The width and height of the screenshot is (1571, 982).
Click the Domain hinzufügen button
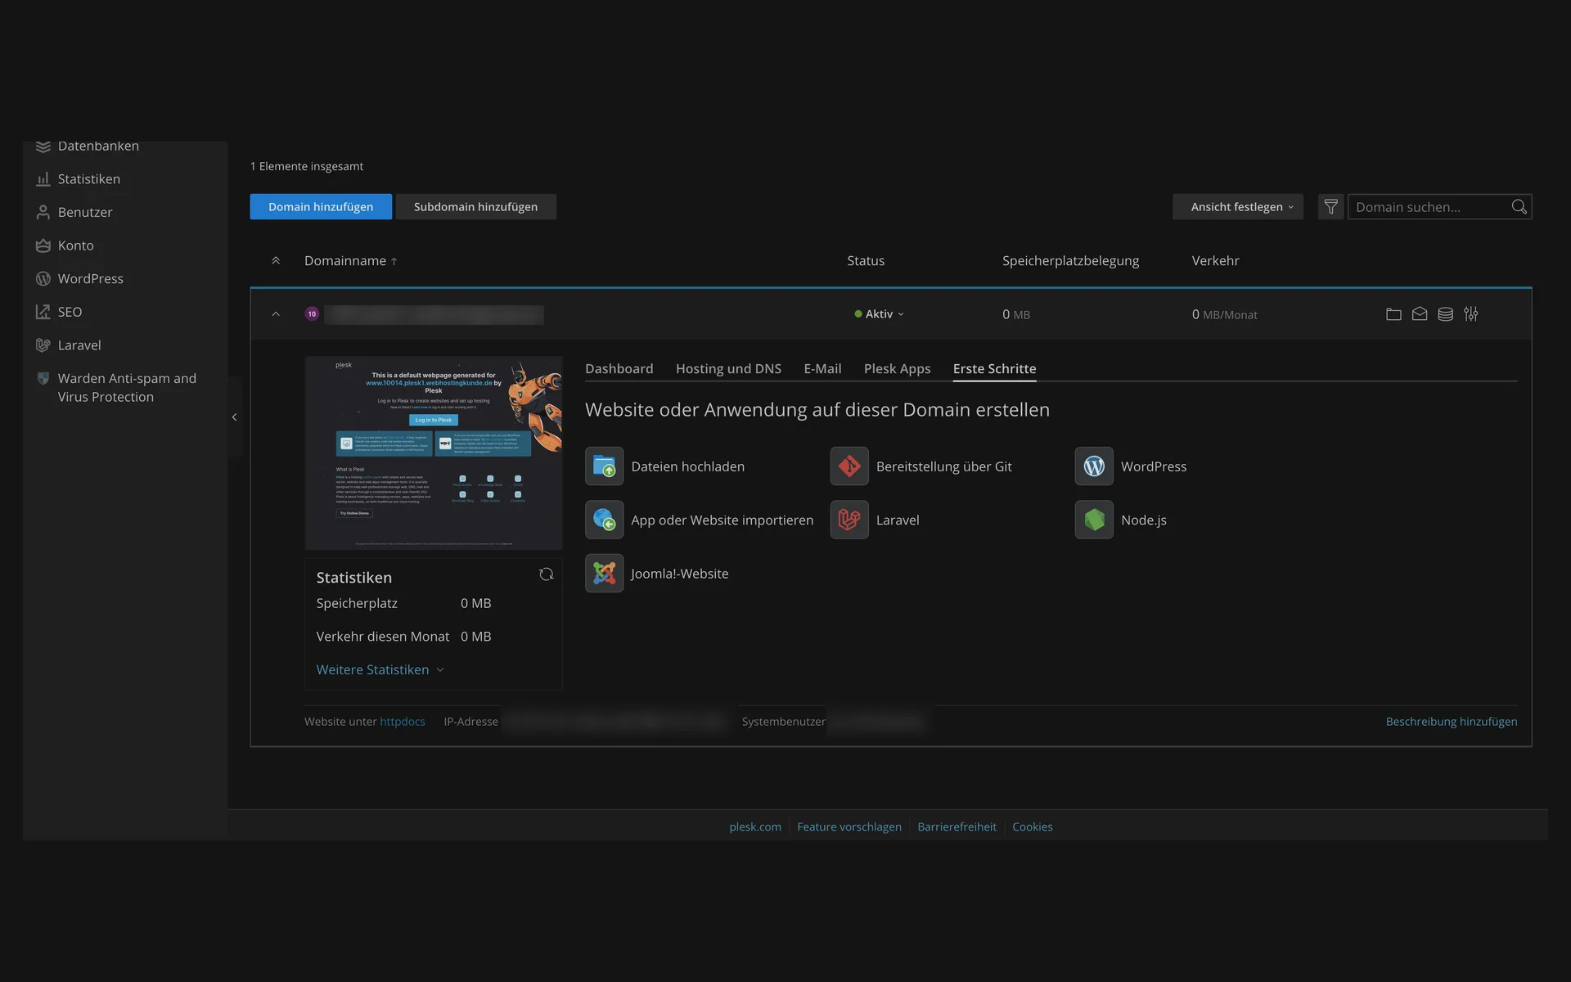click(321, 207)
